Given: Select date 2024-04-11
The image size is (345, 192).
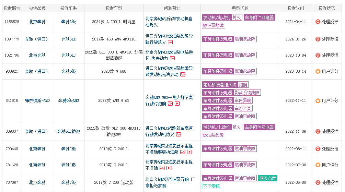Looking at the screenshot, I should [x=296, y=22].
